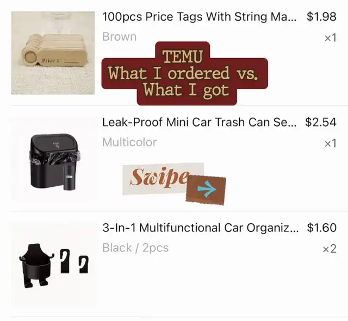
Task: Click the Swipe sticker label
Action: point(159,179)
